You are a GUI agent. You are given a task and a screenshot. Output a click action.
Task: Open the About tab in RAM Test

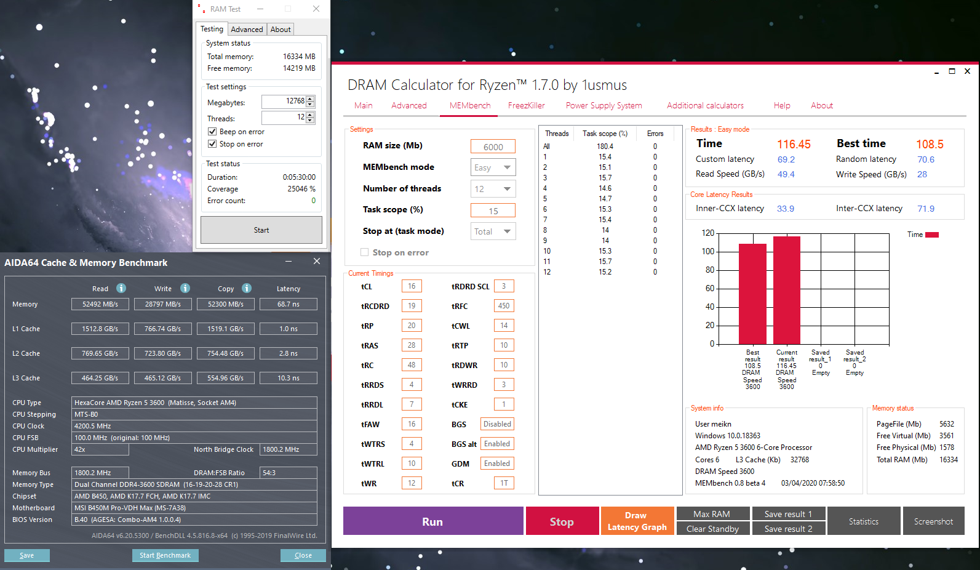[x=281, y=30]
